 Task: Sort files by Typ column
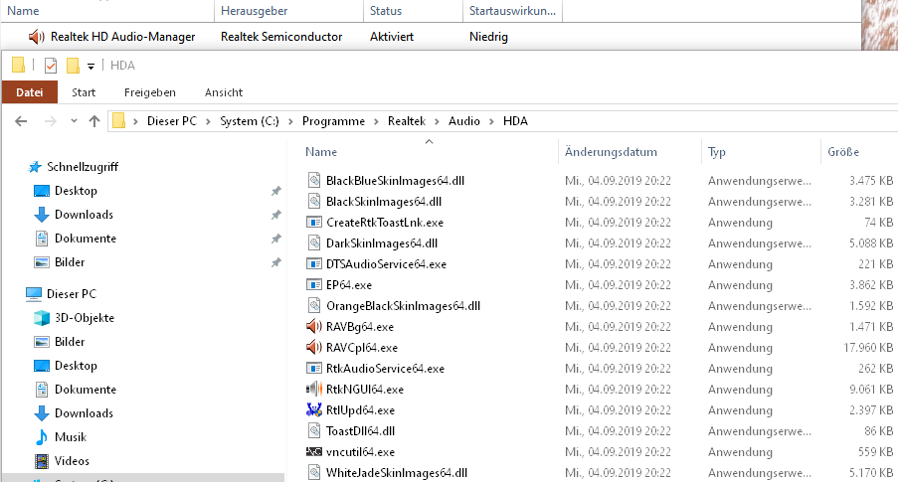[x=716, y=152]
